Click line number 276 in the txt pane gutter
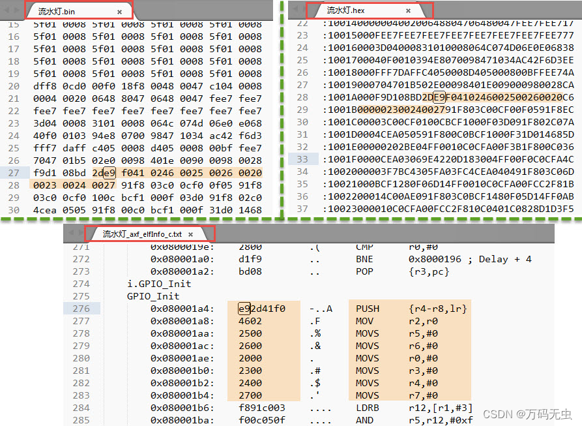Image resolution: width=582 pixels, height=426 pixels. click(81, 309)
